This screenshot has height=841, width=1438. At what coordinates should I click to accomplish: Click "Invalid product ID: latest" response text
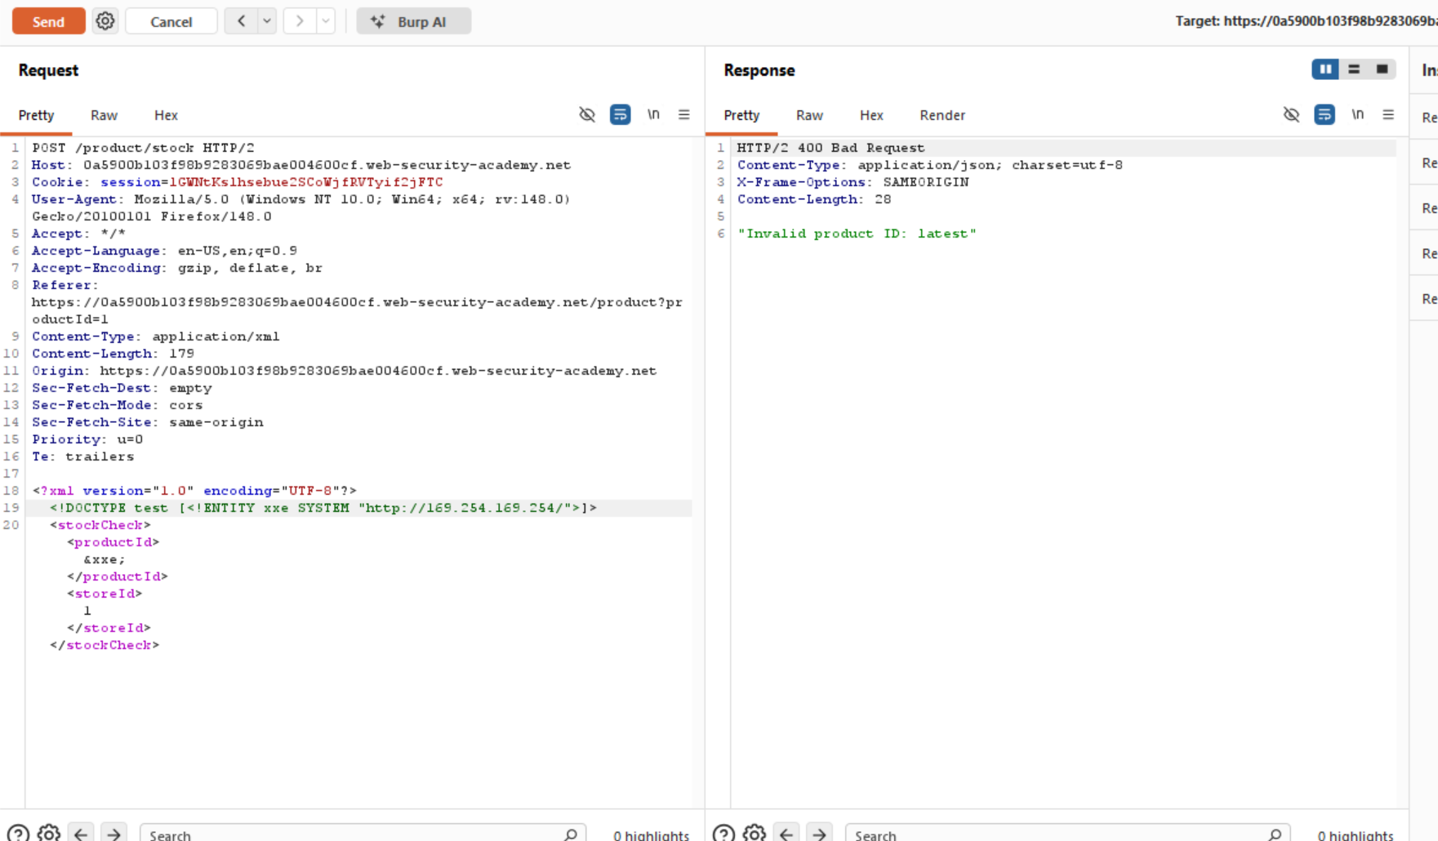pos(857,234)
